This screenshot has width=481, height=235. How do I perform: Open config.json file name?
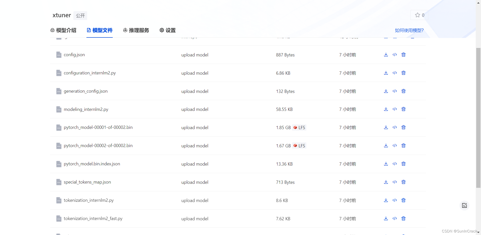pyautogui.click(x=74, y=55)
